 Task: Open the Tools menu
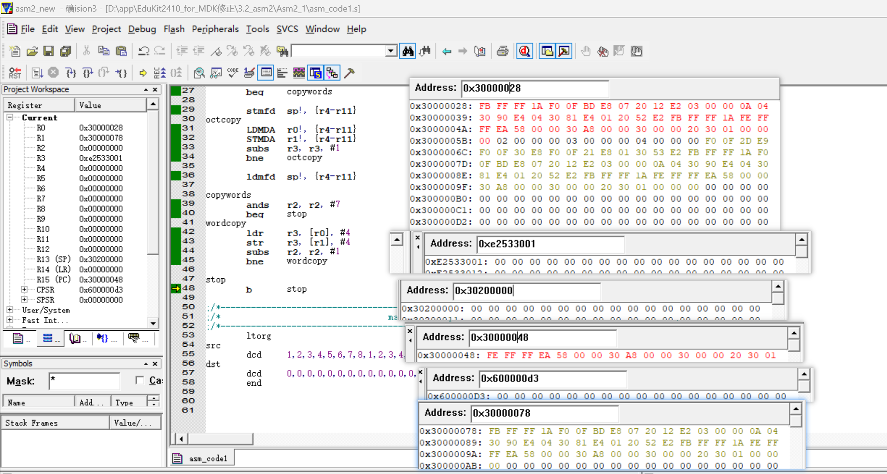pyautogui.click(x=257, y=29)
